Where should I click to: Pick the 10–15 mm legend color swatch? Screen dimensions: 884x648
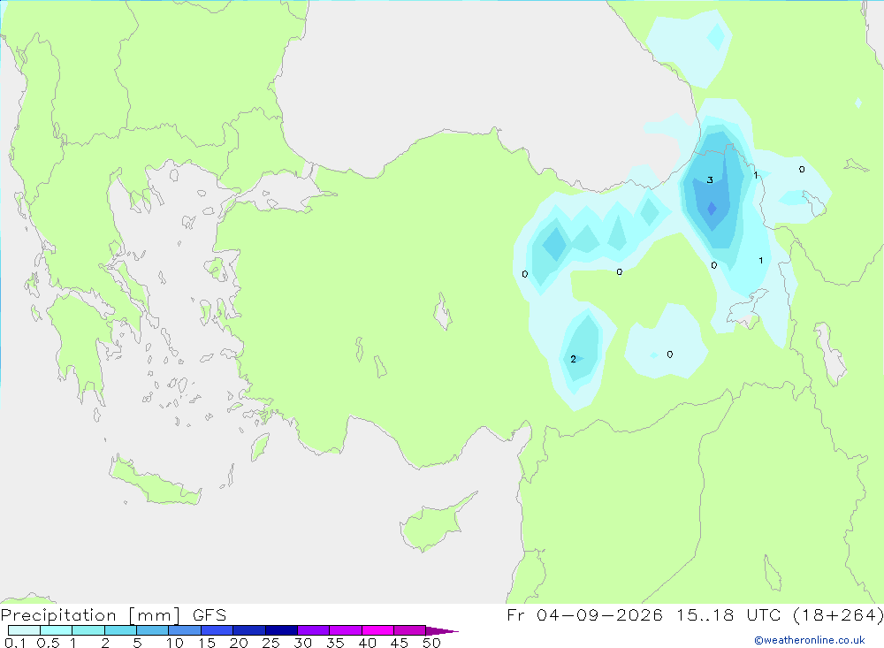(x=185, y=630)
